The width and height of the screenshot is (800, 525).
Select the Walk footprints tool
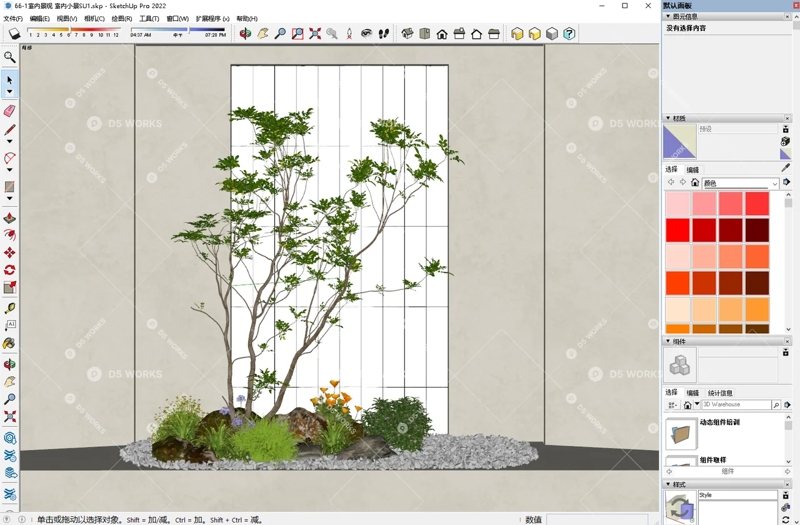pos(384,33)
